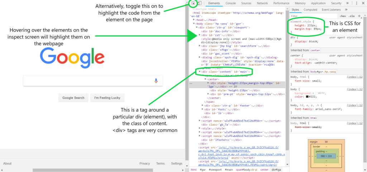367x172 pixels.
Task: Click the #fff background color swatch
Action: [316, 93]
